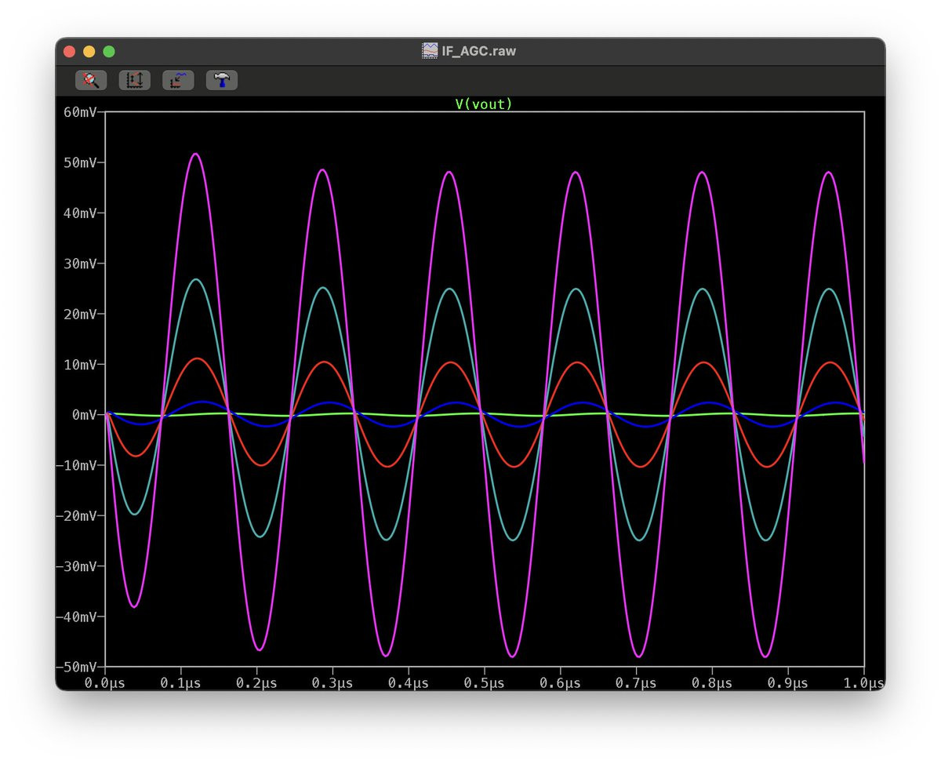
Task: Click the 60mV label on vertical axis
Action: pos(79,112)
